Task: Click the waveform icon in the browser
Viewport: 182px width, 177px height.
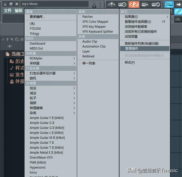Action: (x=10, y=46)
